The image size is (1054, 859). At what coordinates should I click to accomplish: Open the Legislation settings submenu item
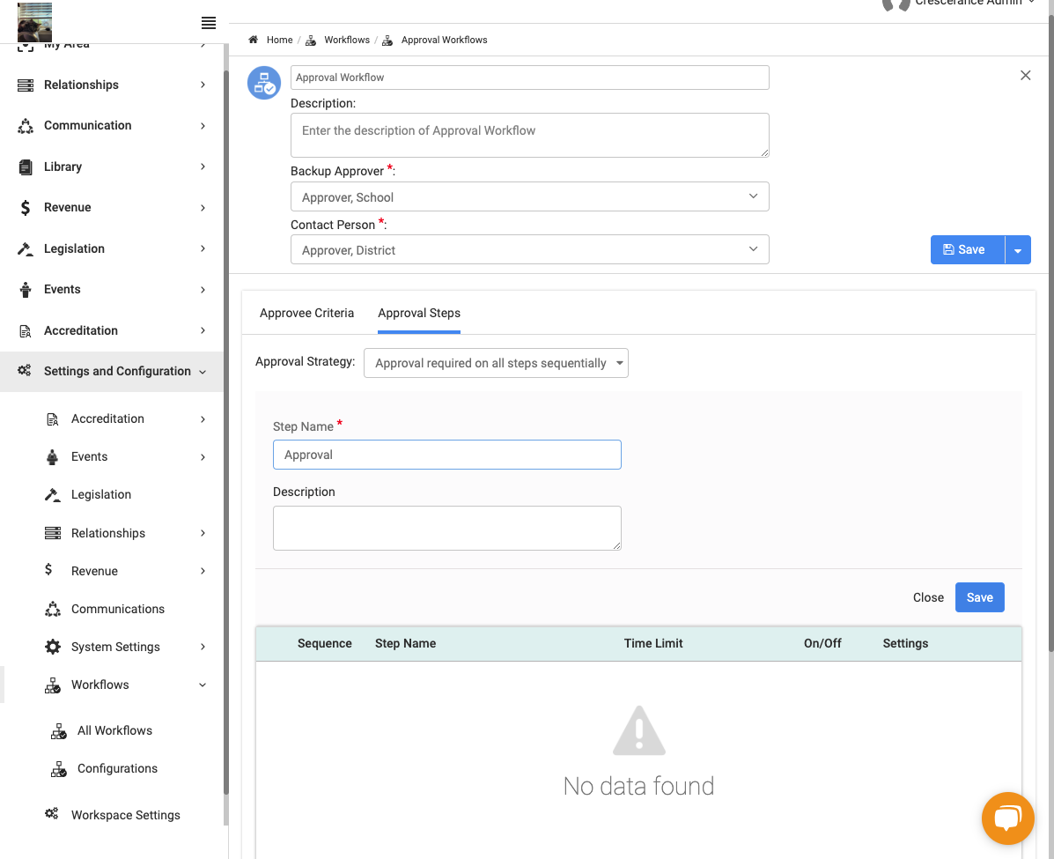pyautogui.click(x=101, y=495)
